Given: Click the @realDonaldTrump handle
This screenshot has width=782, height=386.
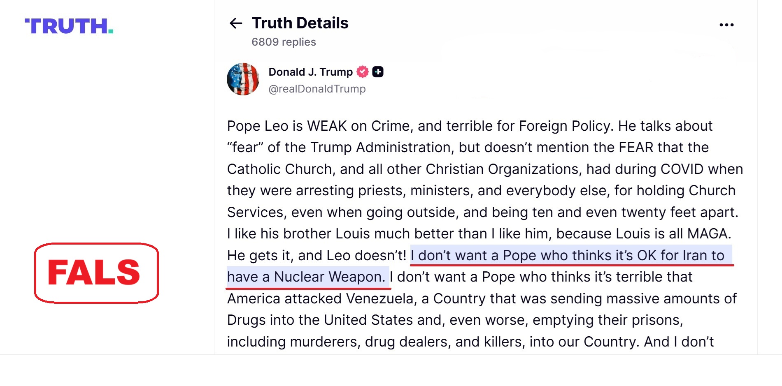Looking at the screenshot, I should [x=317, y=89].
